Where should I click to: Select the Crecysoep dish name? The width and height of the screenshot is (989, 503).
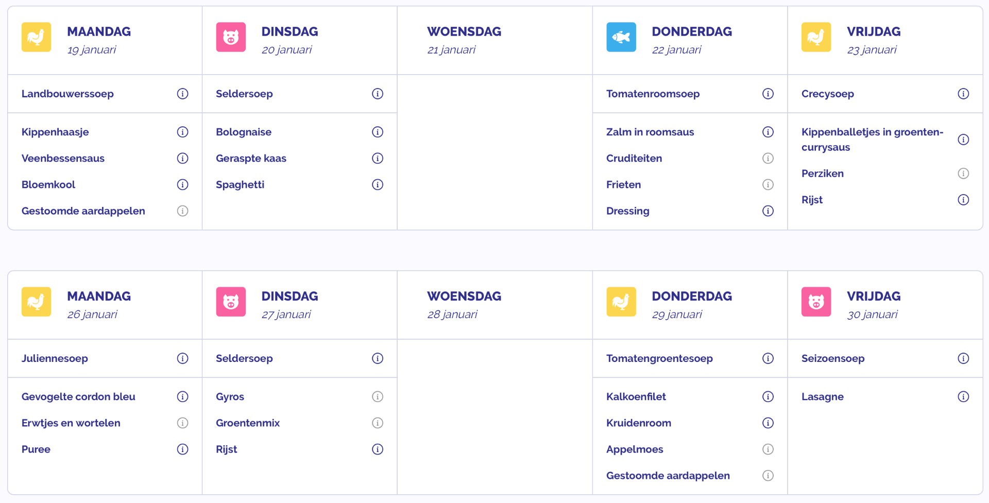pos(827,94)
